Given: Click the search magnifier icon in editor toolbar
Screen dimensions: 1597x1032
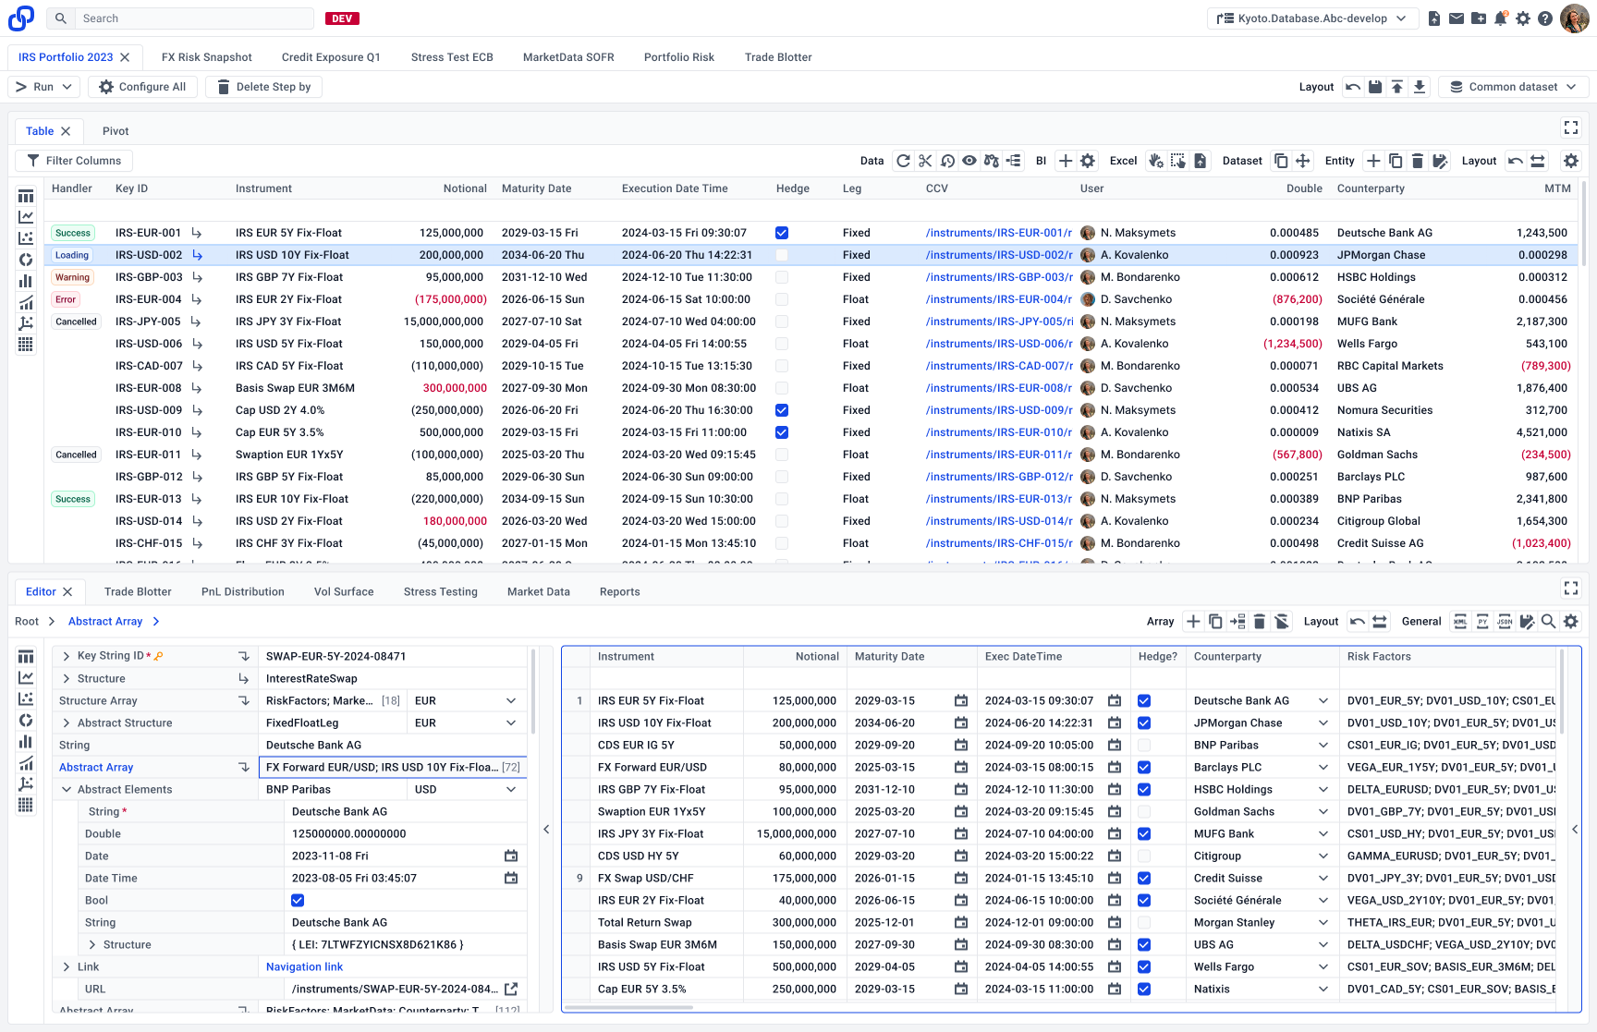Looking at the screenshot, I should point(1549,622).
